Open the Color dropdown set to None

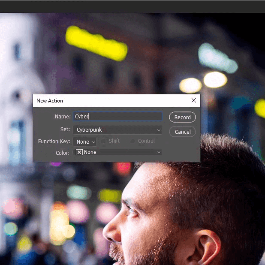[117, 152]
